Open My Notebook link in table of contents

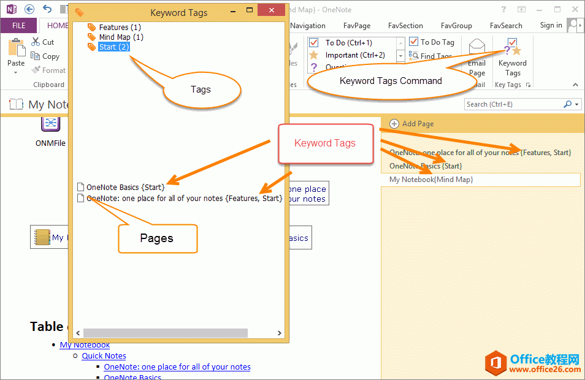click(x=85, y=345)
